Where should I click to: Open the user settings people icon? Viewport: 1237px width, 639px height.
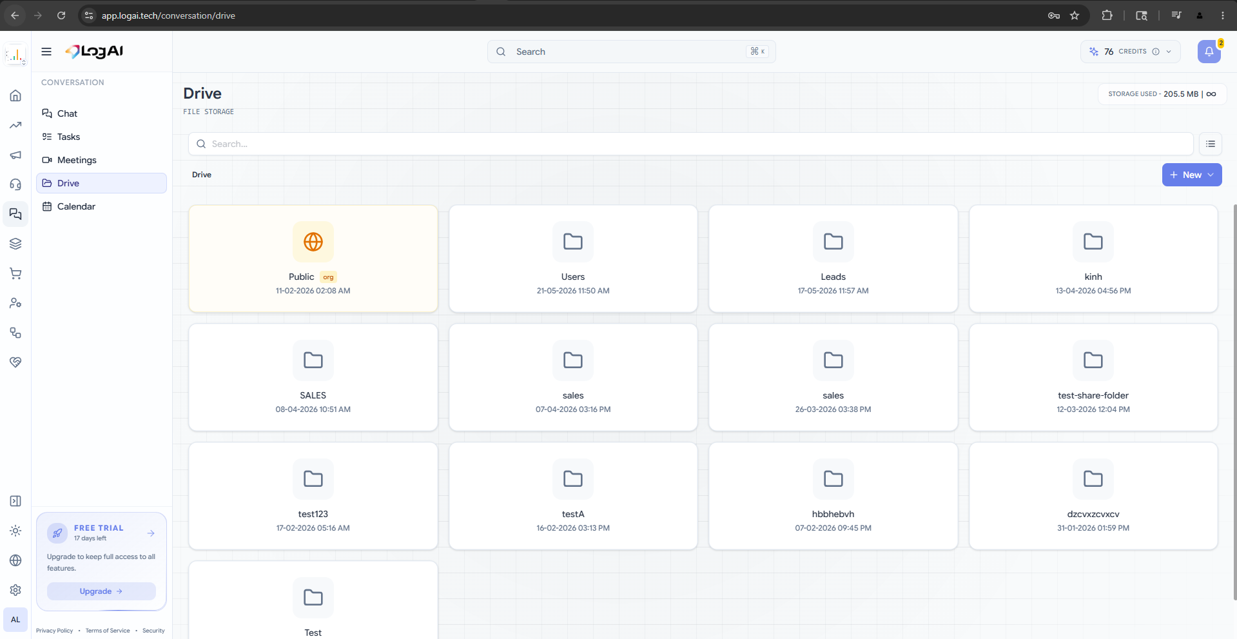(15, 303)
